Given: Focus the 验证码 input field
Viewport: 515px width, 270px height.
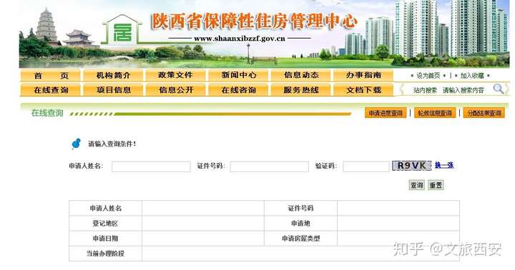Looking at the screenshot, I should point(366,166).
